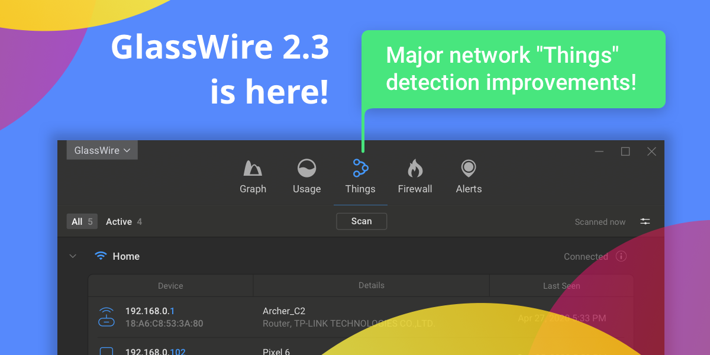Image resolution: width=710 pixels, height=355 pixels.
Task: Select the Firewall flame icon
Action: (x=415, y=167)
